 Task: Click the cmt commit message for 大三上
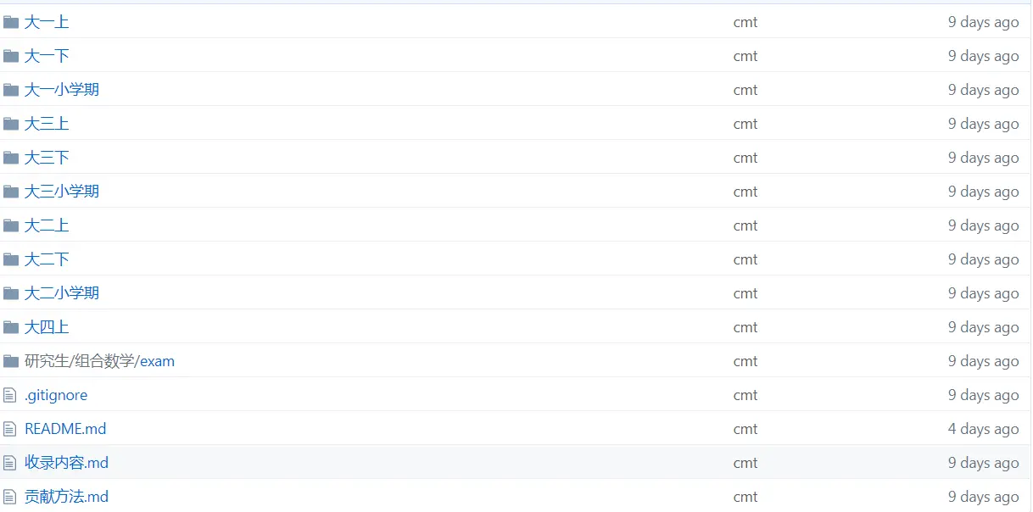click(745, 124)
